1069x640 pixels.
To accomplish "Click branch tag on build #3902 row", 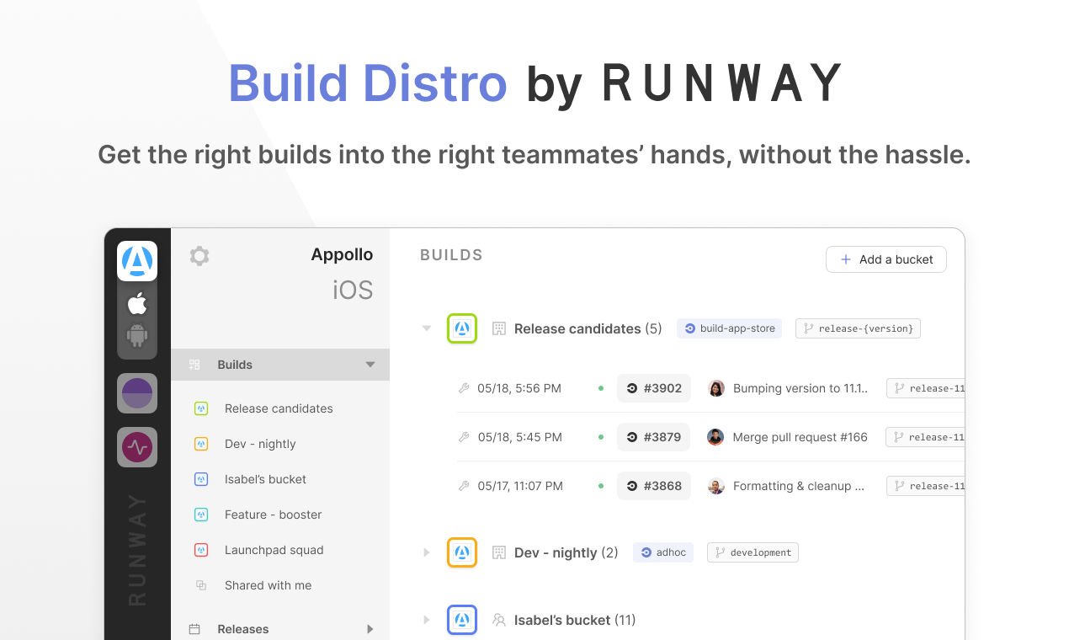I will [x=926, y=388].
